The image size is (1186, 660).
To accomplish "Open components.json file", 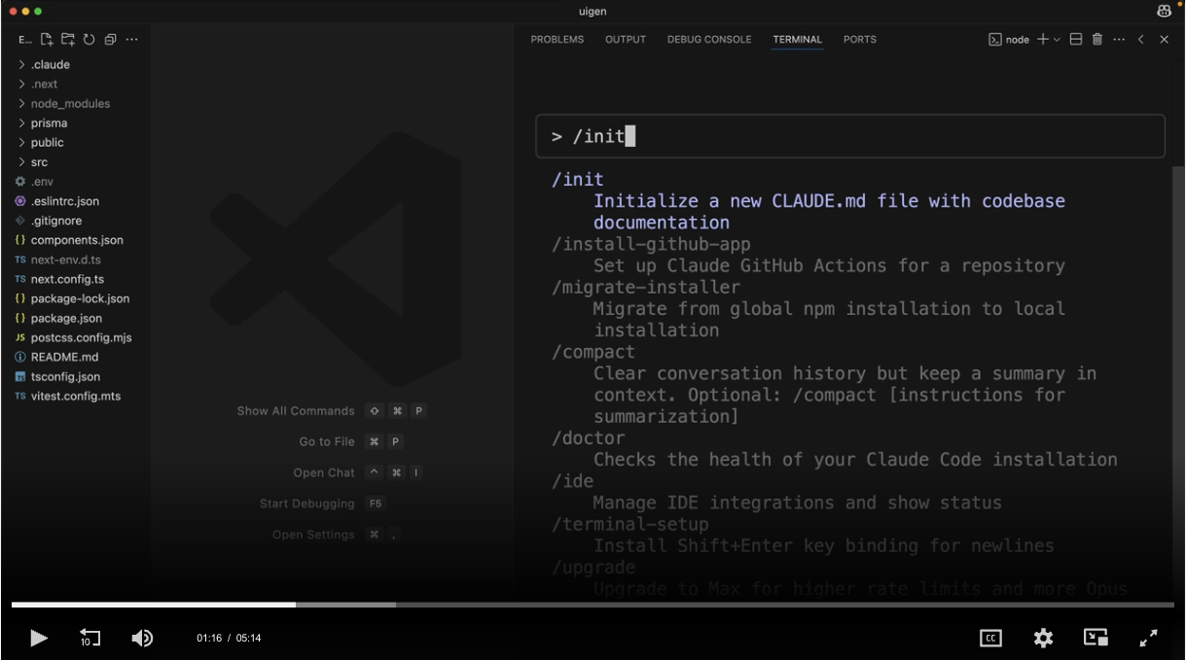I will pos(75,240).
